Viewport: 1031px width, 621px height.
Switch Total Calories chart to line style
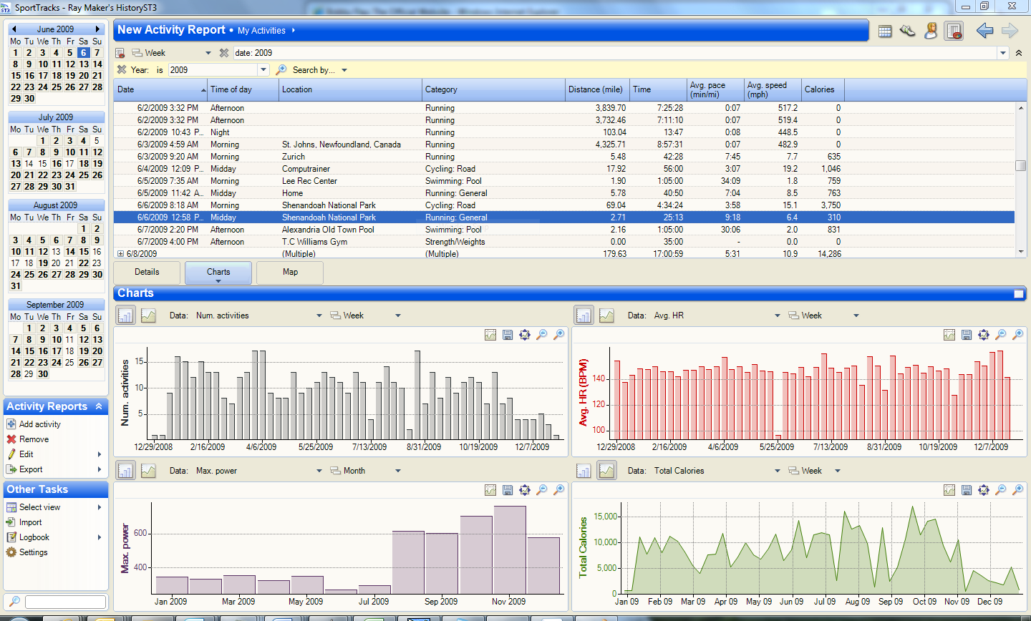[606, 471]
